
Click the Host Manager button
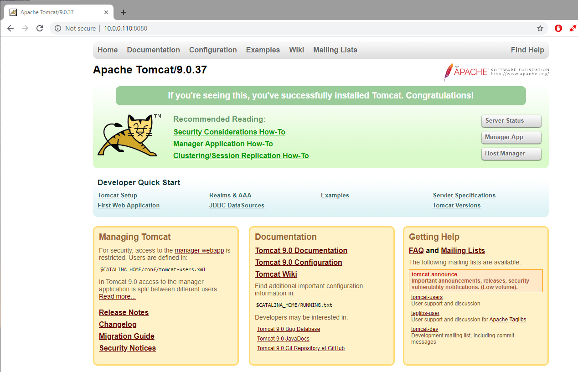[511, 154]
